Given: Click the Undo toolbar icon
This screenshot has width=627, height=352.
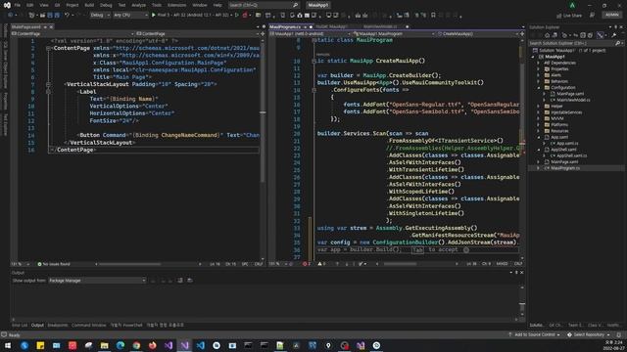Looking at the screenshot, I should (67, 16).
